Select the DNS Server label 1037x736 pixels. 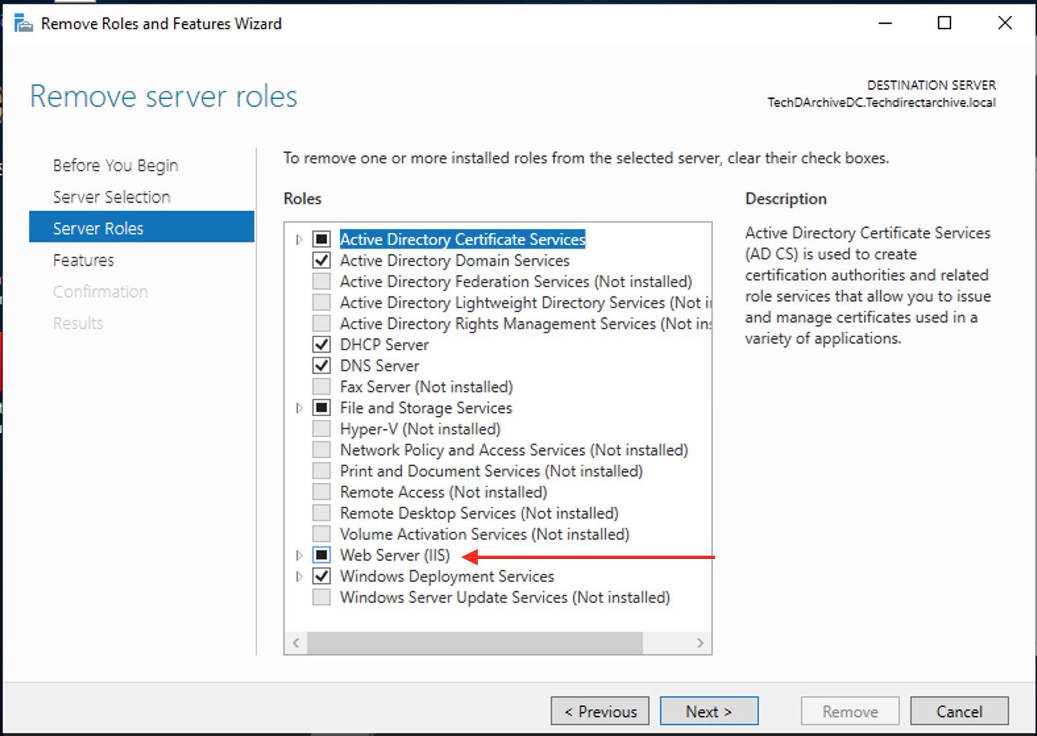coord(379,365)
